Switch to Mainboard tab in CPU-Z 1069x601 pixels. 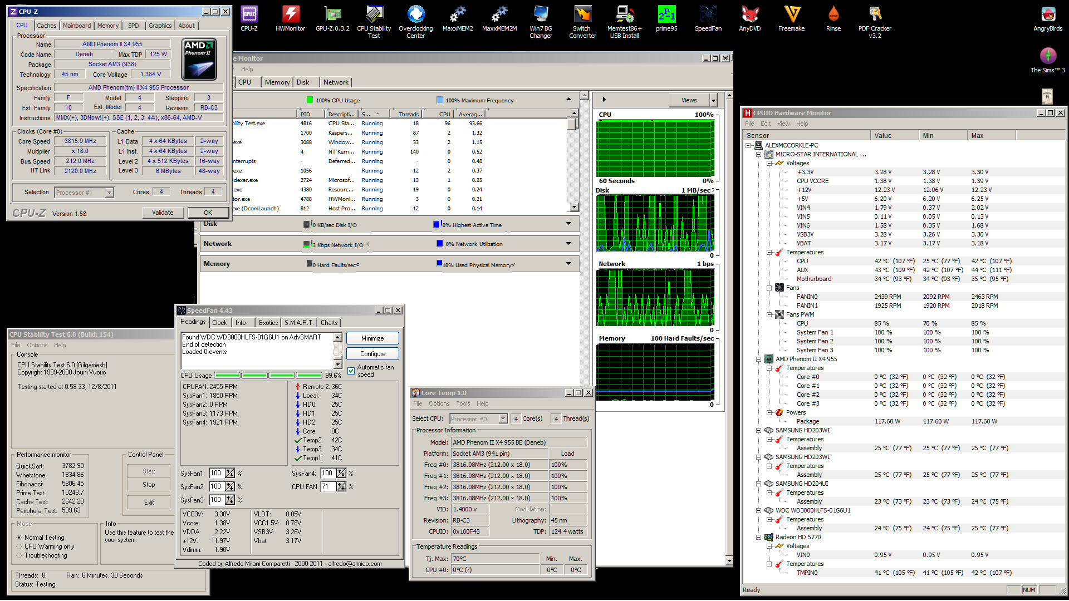click(x=77, y=26)
